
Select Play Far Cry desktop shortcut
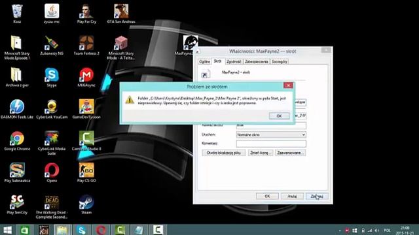[x=86, y=14]
